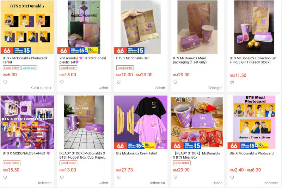
Task: Select the RM10.00 - RM20.00 price range
Action: pyautogui.click(x=134, y=75)
